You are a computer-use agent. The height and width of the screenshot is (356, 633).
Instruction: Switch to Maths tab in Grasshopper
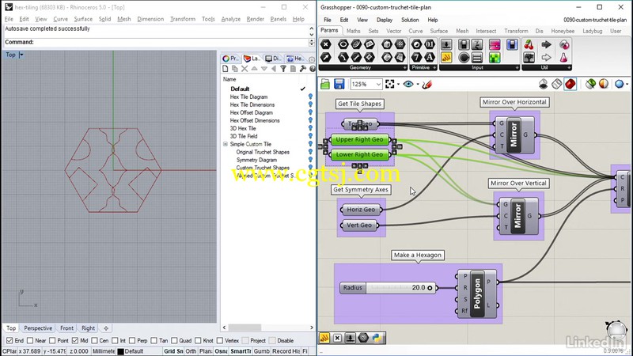point(353,31)
